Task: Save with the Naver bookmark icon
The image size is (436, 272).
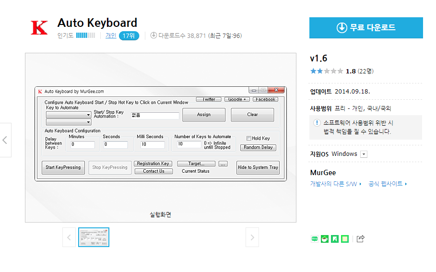Action: pyautogui.click(x=335, y=238)
